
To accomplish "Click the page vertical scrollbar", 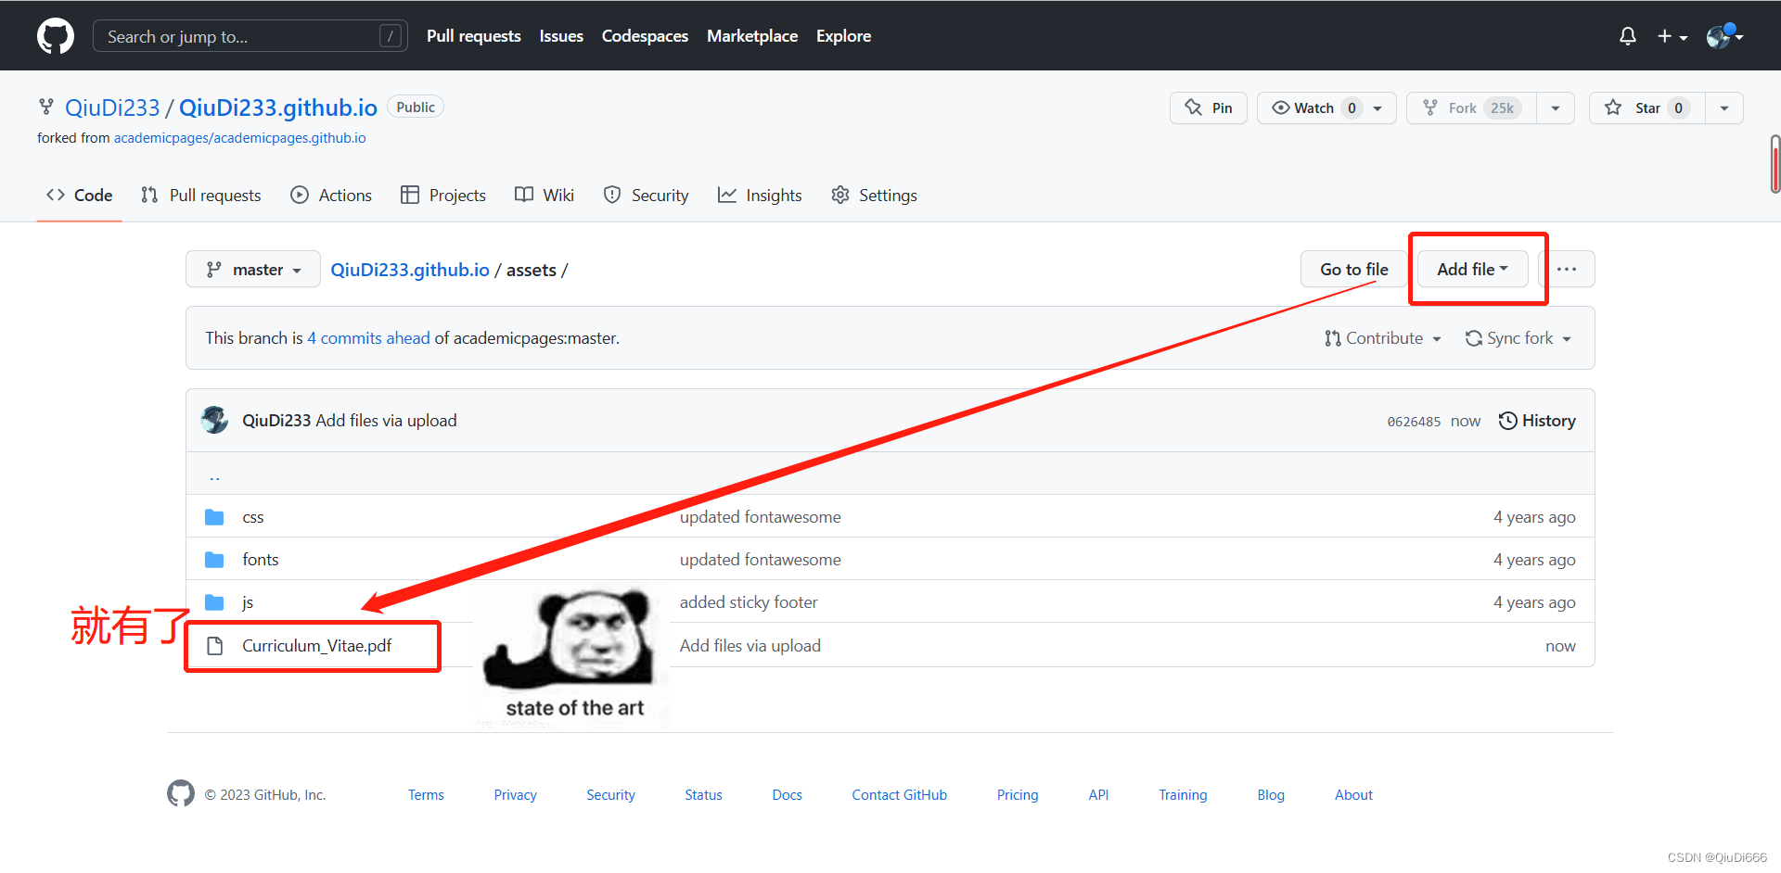I will (x=1775, y=164).
